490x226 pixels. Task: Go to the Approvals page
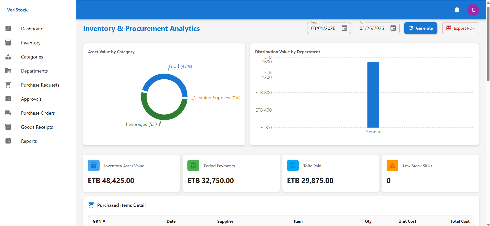[x=31, y=99]
